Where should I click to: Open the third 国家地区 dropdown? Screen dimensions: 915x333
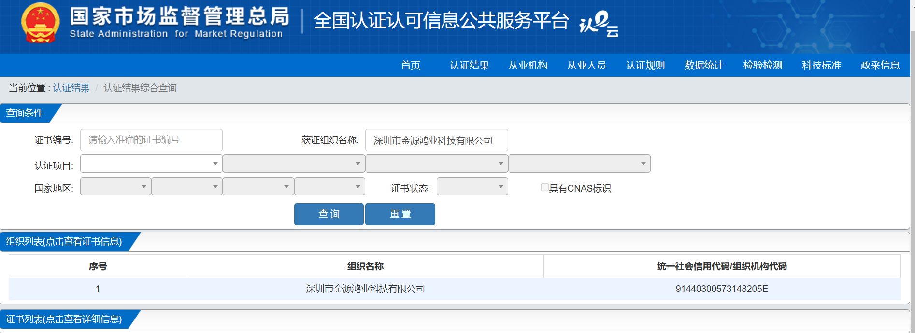[x=258, y=186]
